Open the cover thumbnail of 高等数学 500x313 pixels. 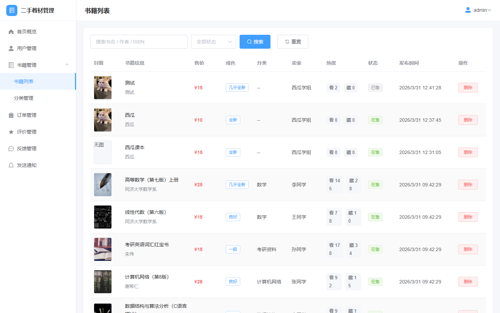103,185
